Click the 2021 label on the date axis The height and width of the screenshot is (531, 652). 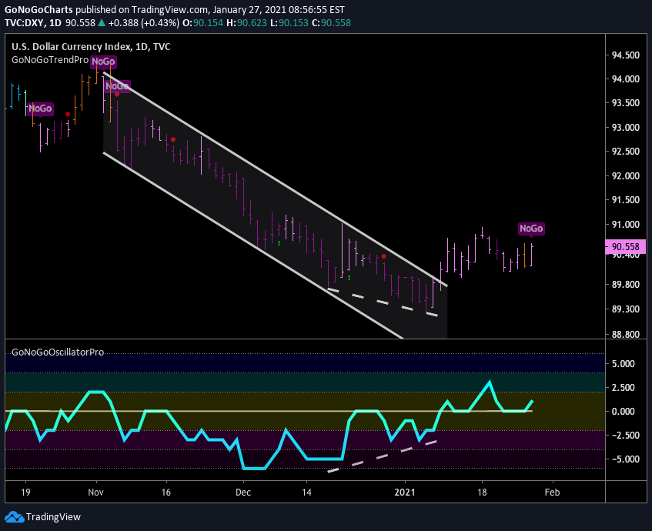click(406, 492)
